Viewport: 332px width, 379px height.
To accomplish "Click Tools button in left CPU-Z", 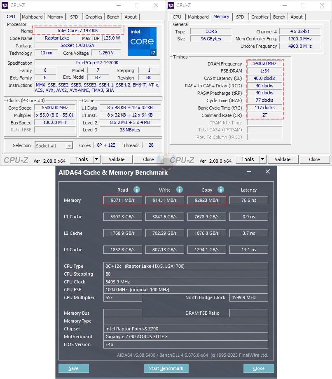I will (x=82, y=159).
